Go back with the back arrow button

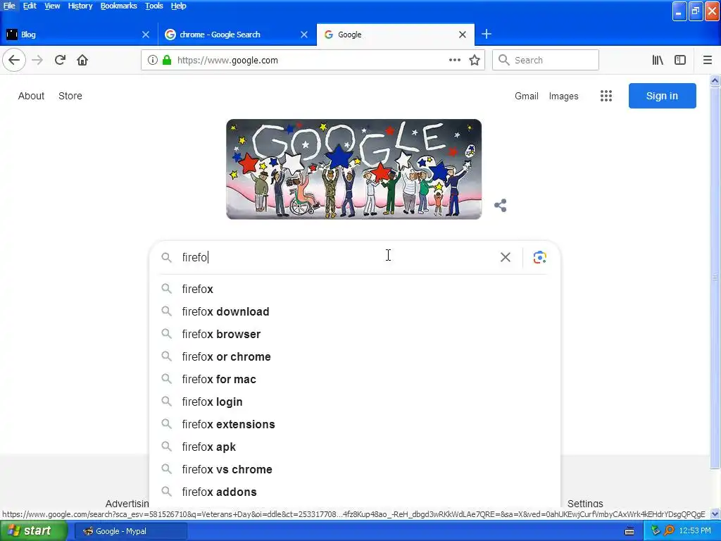[x=14, y=61]
